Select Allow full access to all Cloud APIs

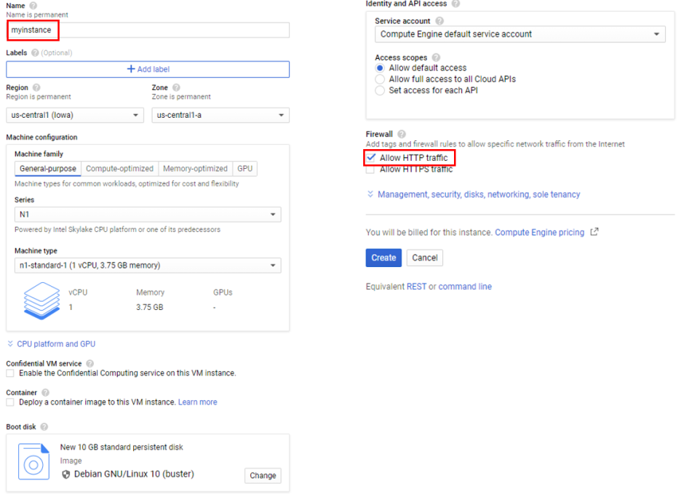click(380, 79)
